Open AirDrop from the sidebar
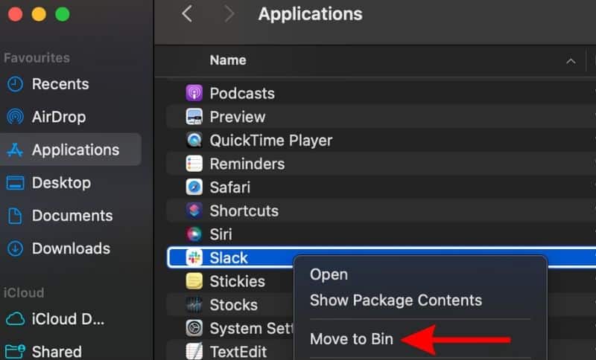 58,117
